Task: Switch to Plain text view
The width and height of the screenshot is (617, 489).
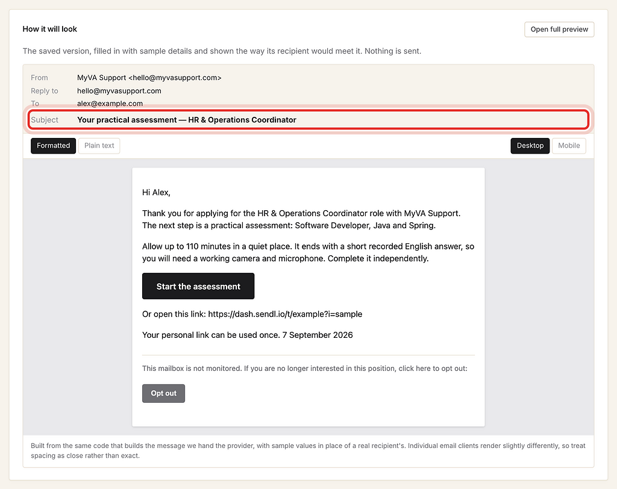Action: pyautogui.click(x=99, y=146)
